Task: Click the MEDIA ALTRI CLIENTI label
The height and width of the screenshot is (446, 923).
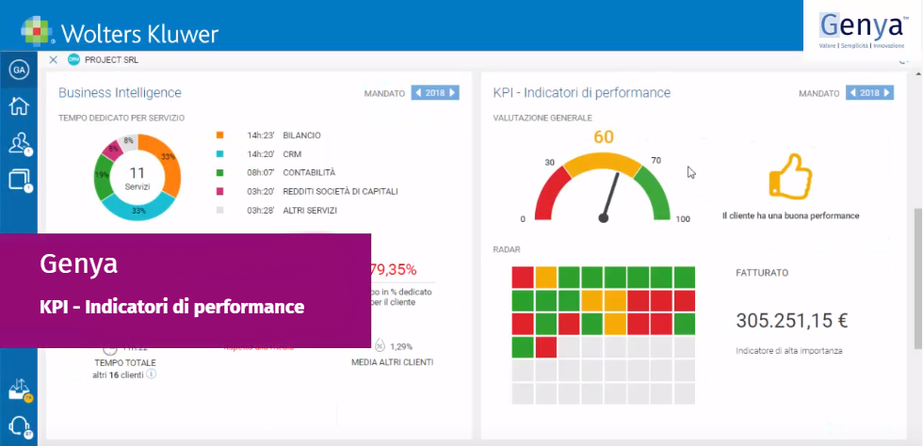Action: point(392,362)
